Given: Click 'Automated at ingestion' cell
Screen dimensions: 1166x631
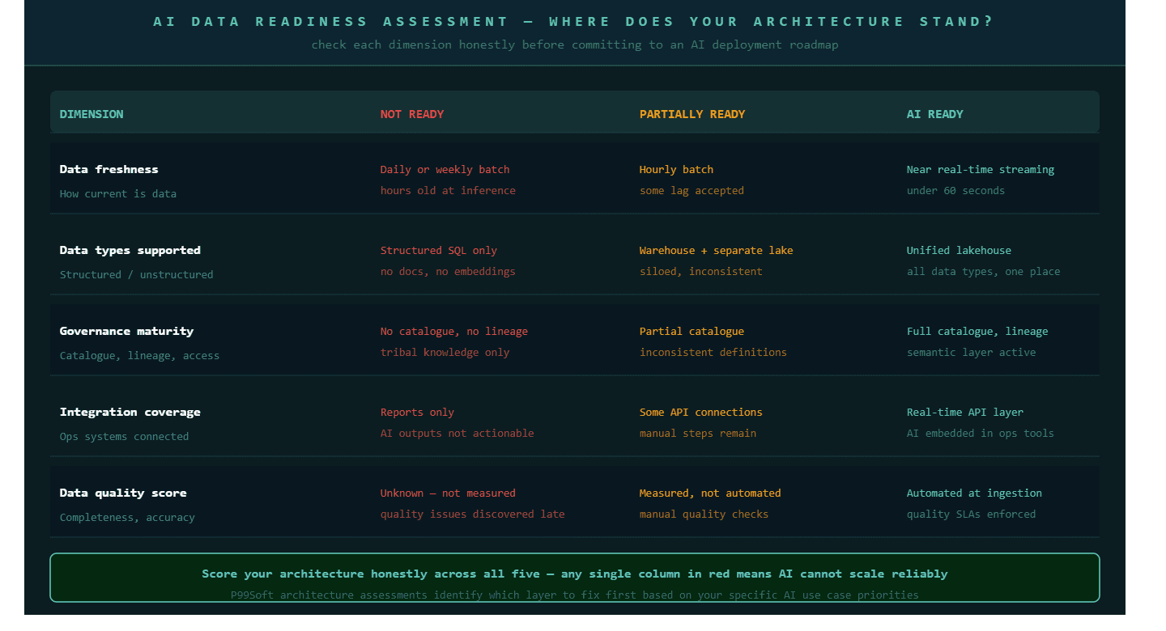Looking at the screenshot, I should [x=975, y=493].
